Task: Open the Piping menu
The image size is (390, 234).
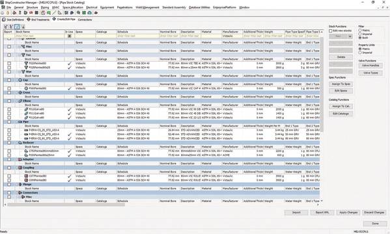Action: 45,7
